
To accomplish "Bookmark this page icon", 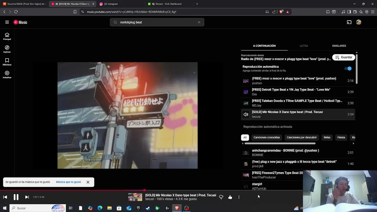I will [75, 12].
